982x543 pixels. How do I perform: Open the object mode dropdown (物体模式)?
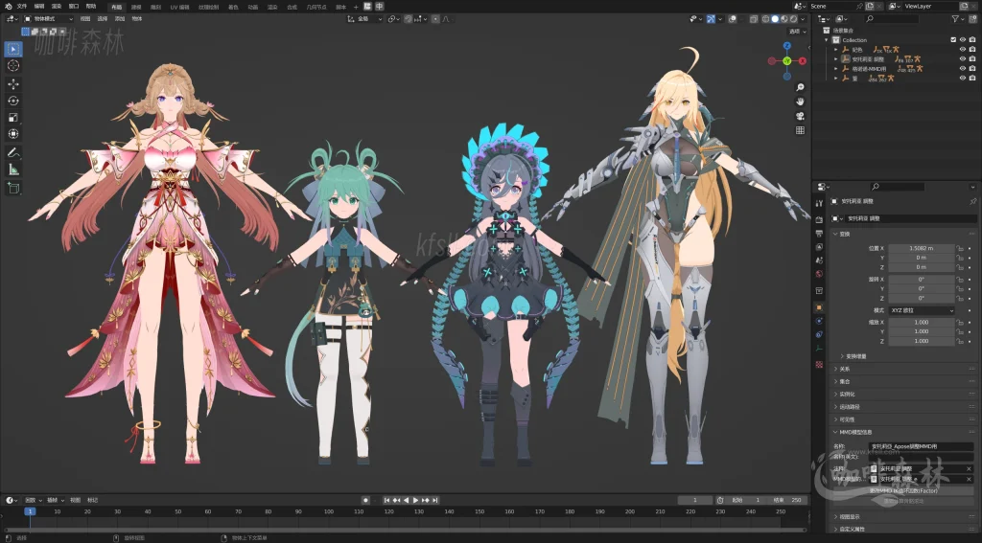(x=49, y=19)
